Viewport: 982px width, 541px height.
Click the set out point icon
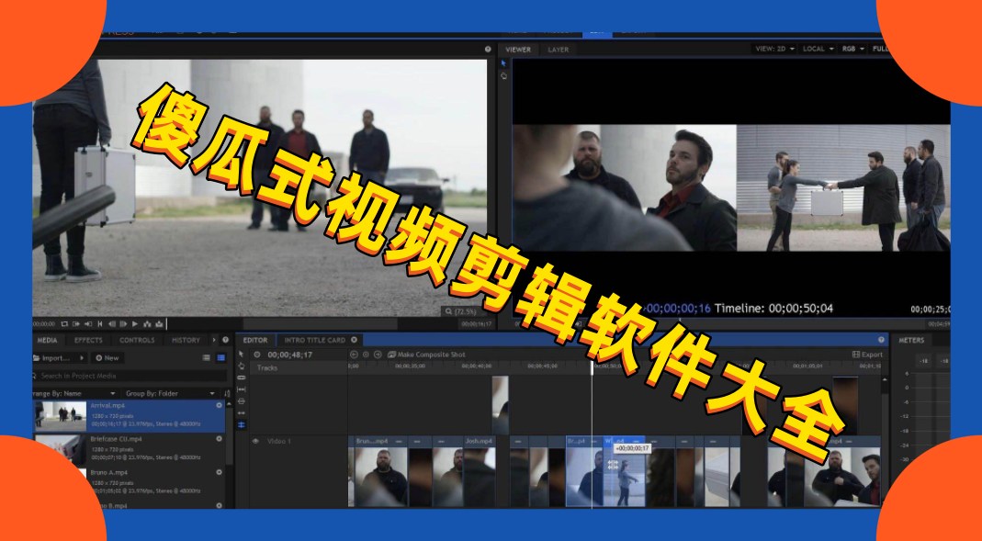pyautogui.click(x=88, y=325)
